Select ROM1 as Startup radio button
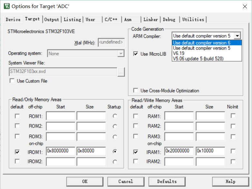Viewport: 252px width, 189px height. tap(115, 116)
